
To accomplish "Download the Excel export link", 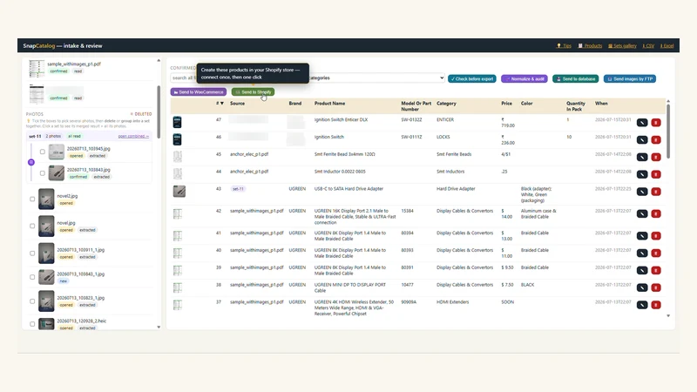I will pos(667,46).
